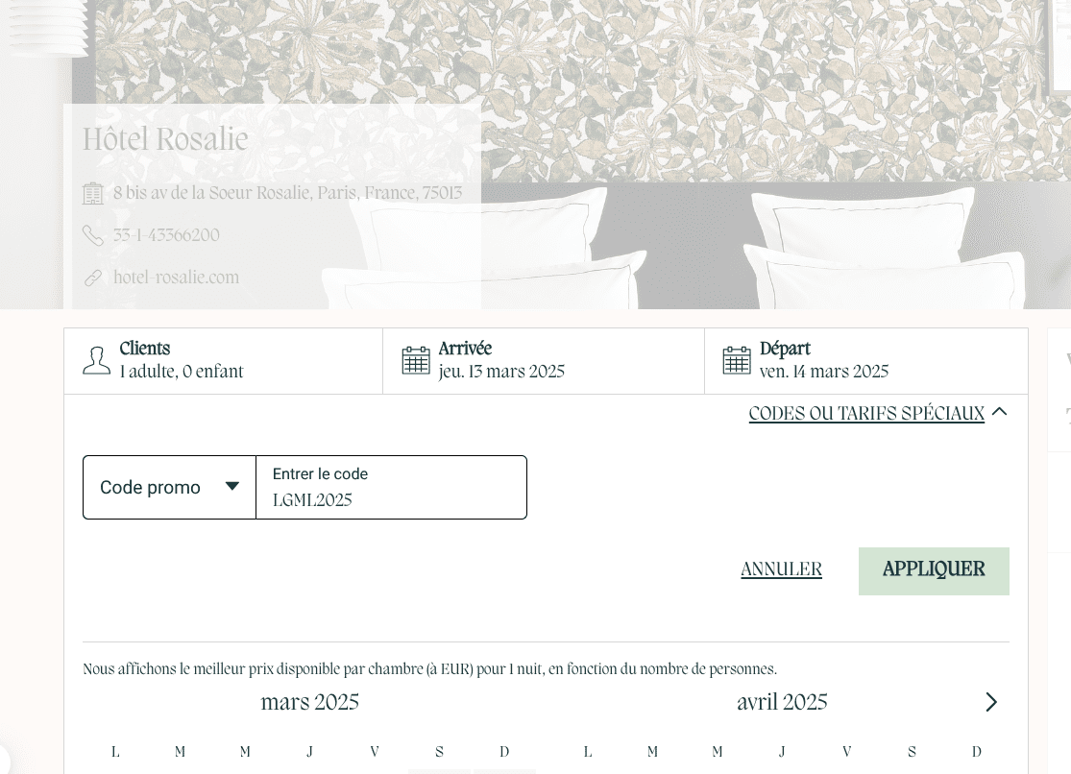Click the CODES OU TARIFS SPÉCIAUX link

[x=866, y=413]
